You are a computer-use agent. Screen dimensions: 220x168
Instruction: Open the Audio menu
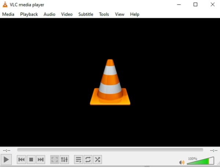(x=49, y=14)
